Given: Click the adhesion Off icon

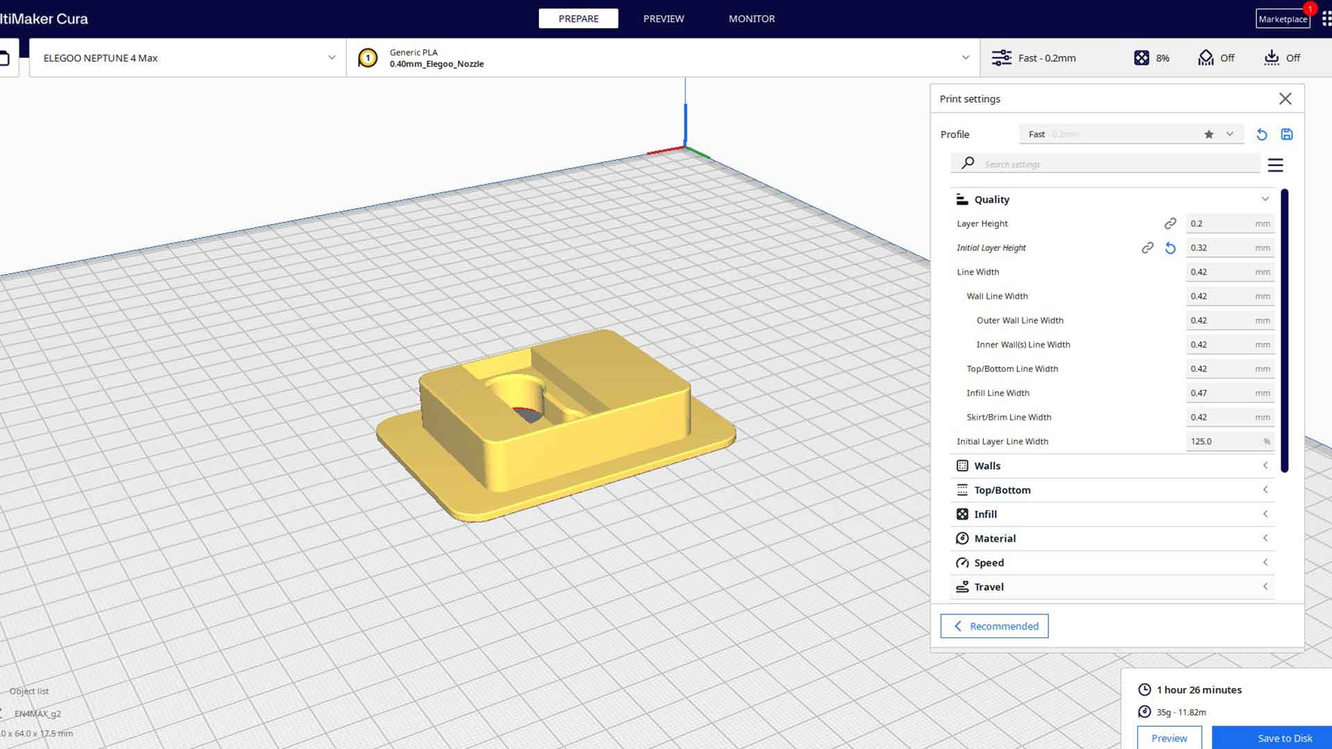Looking at the screenshot, I should click(1271, 58).
